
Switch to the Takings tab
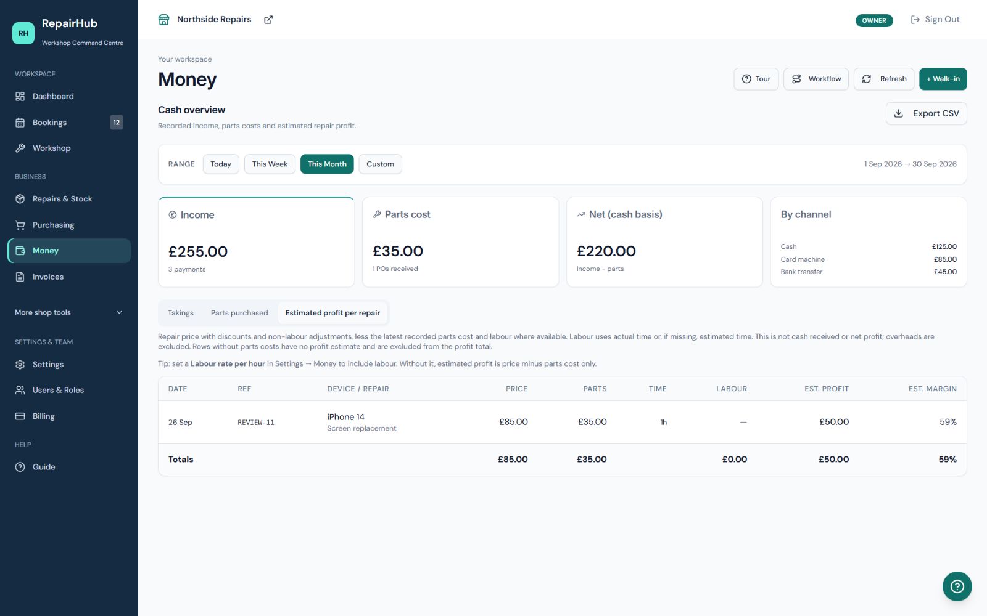(x=181, y=313)
